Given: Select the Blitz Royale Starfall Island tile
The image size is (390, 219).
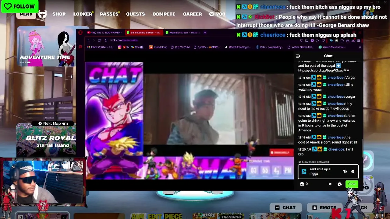Looking at the screenshot, I should point(46,140).
